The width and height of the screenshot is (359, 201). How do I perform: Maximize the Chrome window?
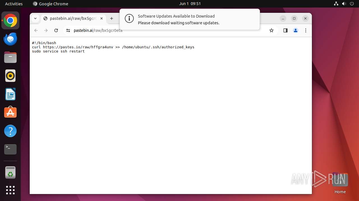coord(294,18)
